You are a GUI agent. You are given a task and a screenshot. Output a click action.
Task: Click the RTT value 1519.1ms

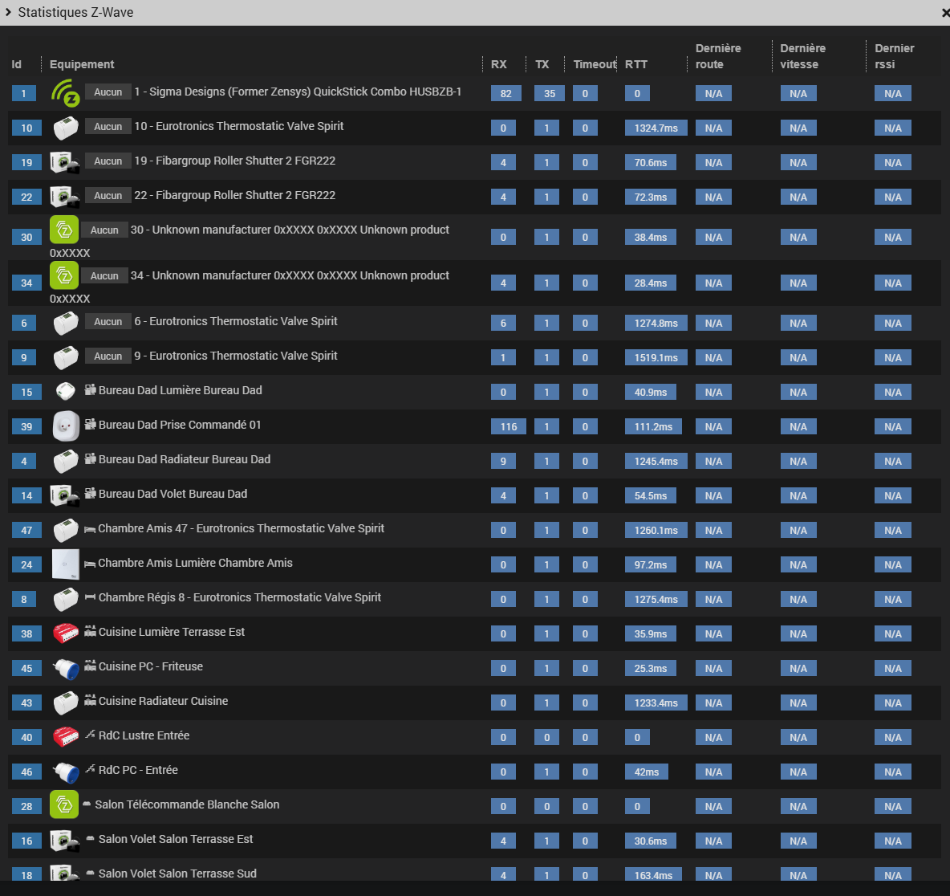tap(656, 357)
